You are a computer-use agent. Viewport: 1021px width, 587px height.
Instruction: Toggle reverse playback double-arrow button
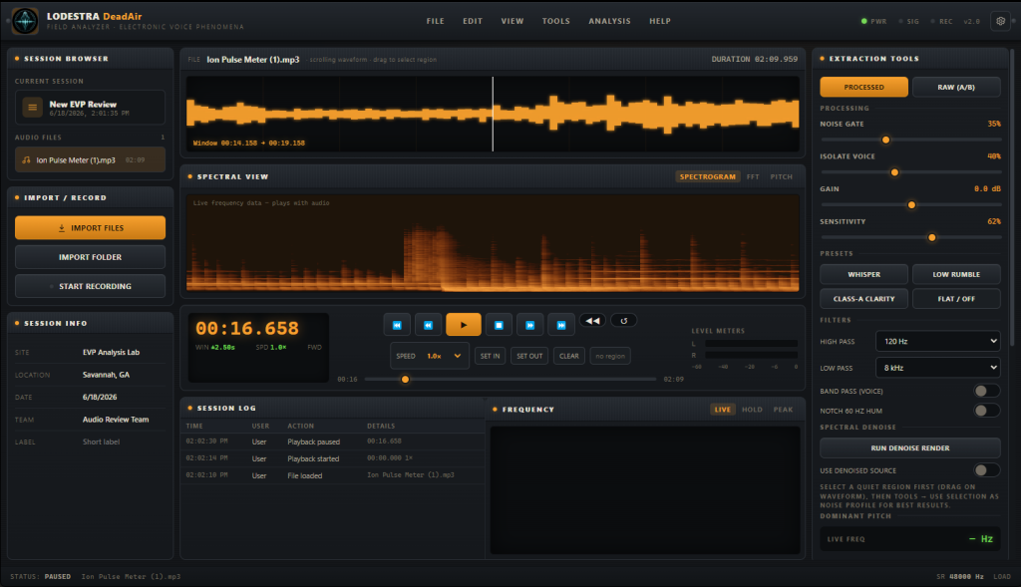pos(592,320)
